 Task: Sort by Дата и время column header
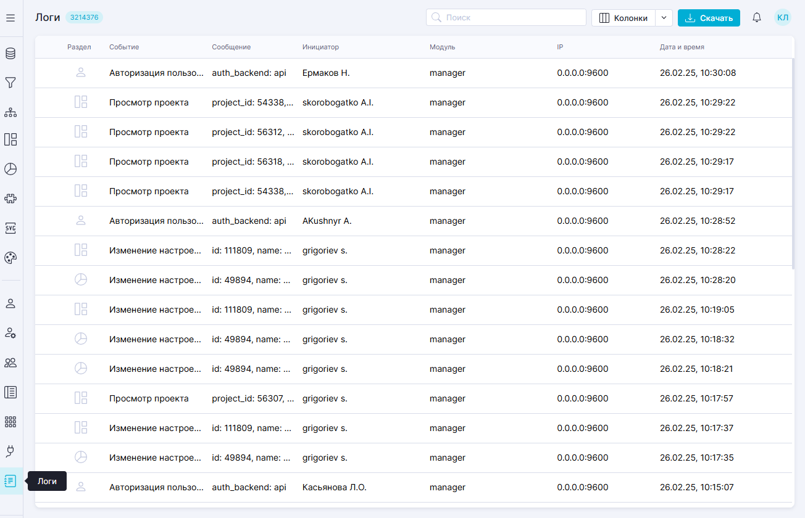[x=682, y=47]
